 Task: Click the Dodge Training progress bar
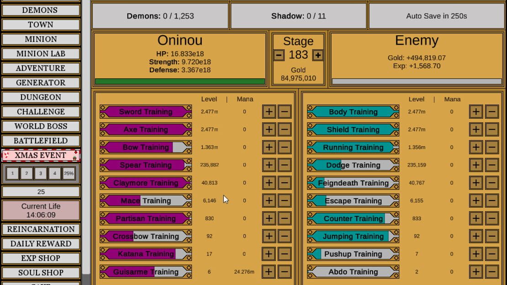(x=353, y=165)
